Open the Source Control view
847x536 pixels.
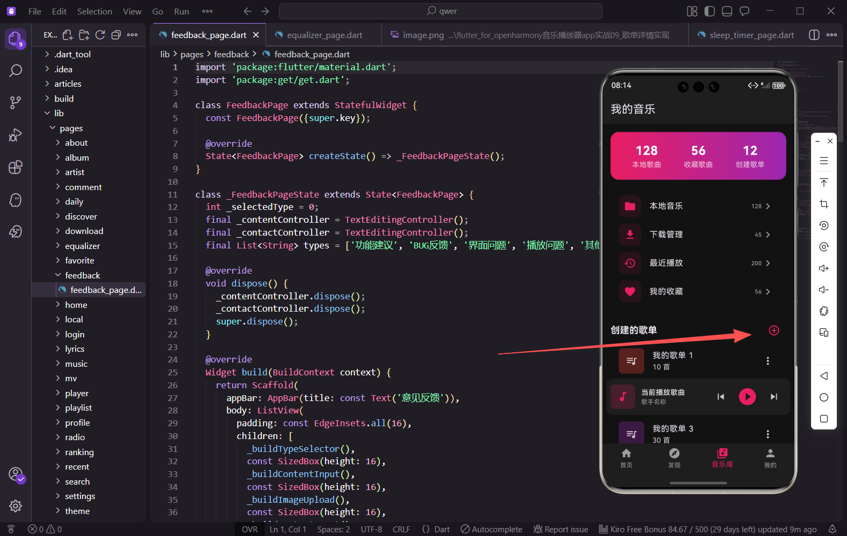point(16,102)
